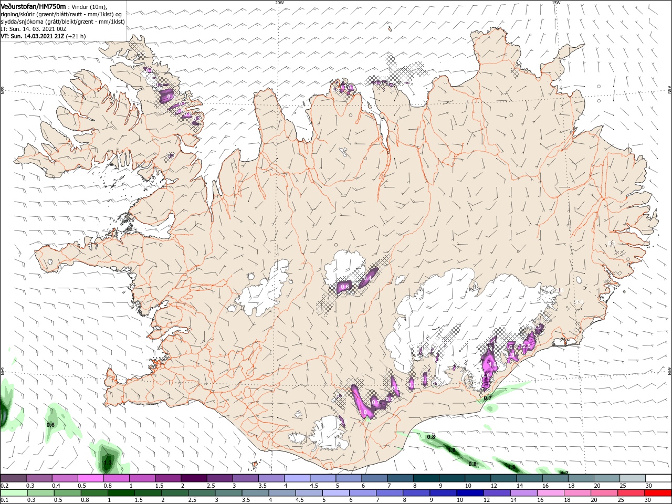This screenshot has width=672, height=504.
Task: Click the 1.3 value on the dark green southwest cell
Action: point(107,463)
